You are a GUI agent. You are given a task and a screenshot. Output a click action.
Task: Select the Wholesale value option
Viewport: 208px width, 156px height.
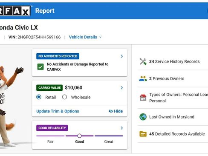click(x=64, y=97)
